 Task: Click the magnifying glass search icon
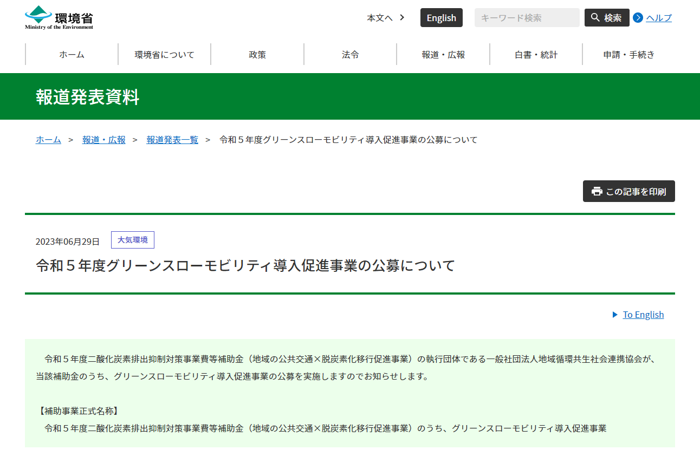pos(595,17)
